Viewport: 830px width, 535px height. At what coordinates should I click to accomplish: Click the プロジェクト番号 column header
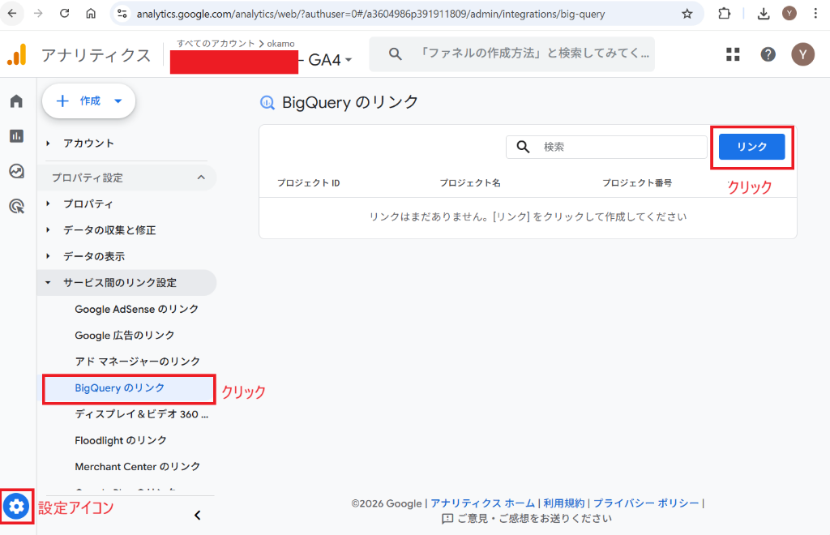[637, 183]
